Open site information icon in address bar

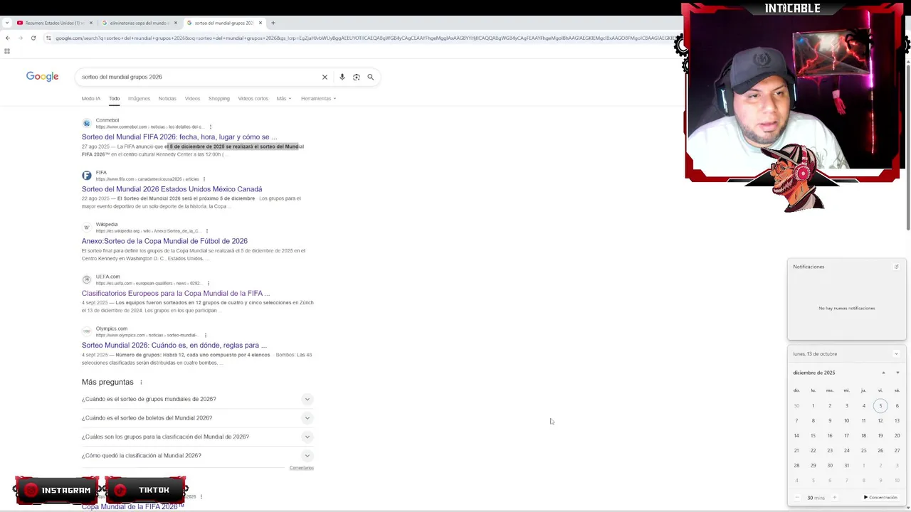click(x=48, y=38)
